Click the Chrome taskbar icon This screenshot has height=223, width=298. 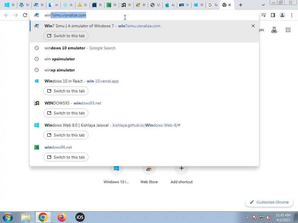43,217
